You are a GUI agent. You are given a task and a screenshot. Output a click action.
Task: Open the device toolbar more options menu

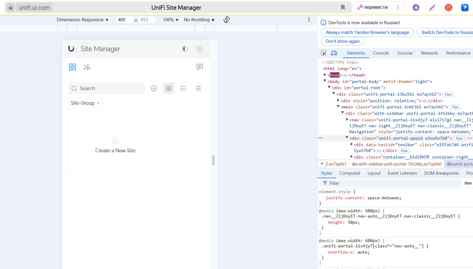coord(309,20)
